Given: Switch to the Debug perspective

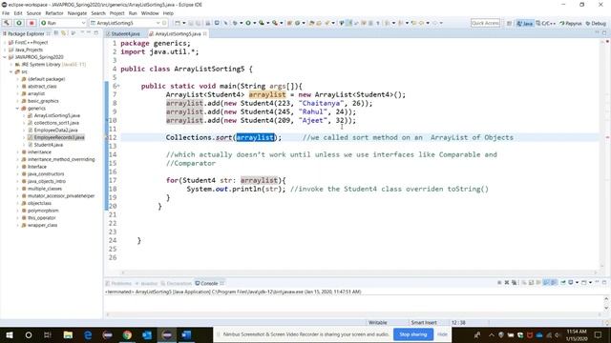Looking at the screenshot, I should tap(596, 23).
